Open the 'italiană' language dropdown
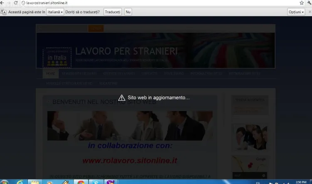Screen dimensions: 312x184 [55, 12]
